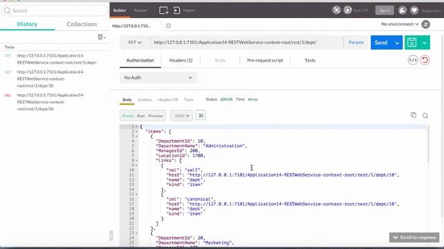Switch to the Collections tab
444x249 pixels.
82,24
